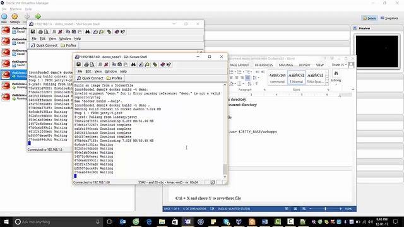Click Word Find binoculars icon

[336, 74]
